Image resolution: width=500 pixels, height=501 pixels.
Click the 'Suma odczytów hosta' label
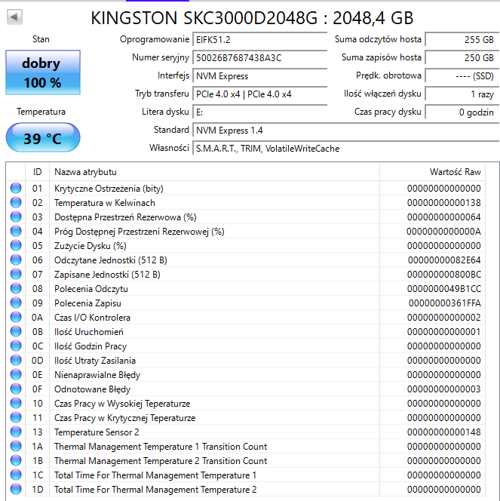[x=378, y=39]
